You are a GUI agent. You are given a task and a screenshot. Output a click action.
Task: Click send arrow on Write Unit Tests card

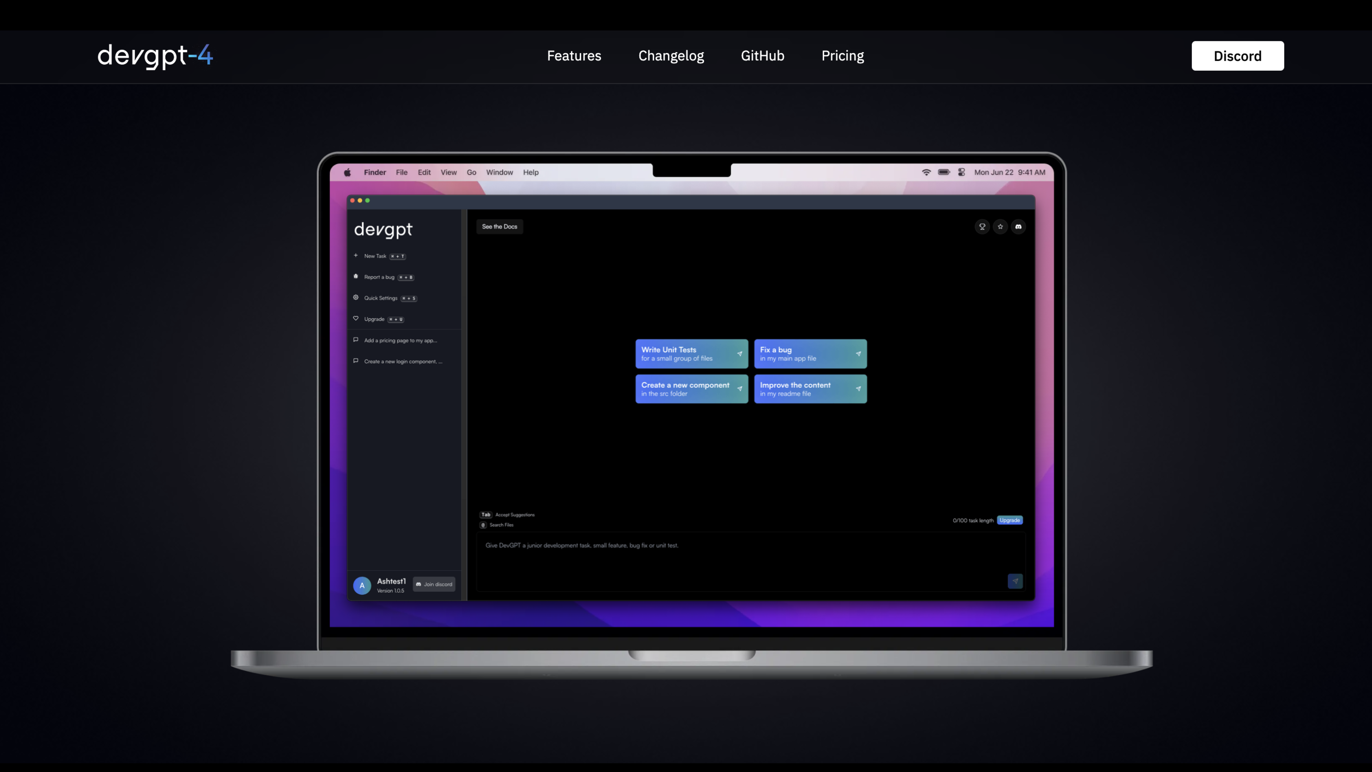pos(740,354)
